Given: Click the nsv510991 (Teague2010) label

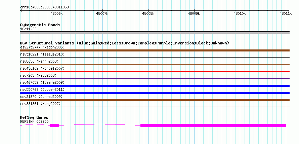Looking at the screenshot, I should pos(42,54).
